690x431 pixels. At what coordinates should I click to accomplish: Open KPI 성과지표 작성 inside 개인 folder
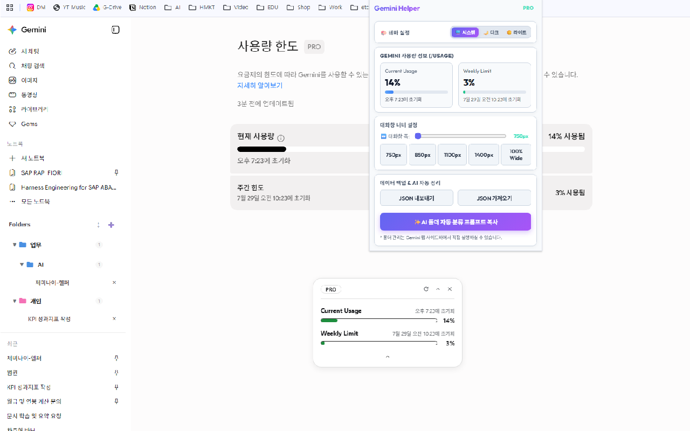[x=49, y=319]
